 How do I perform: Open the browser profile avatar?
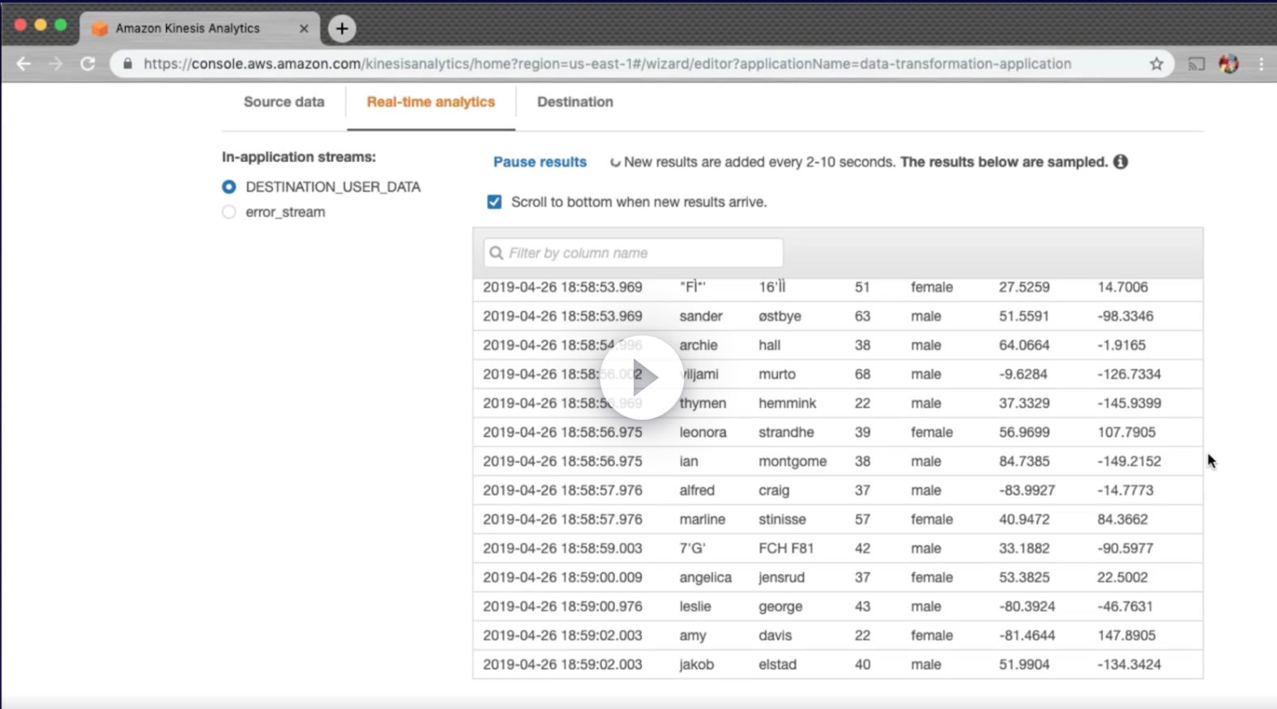(1228, 64)
